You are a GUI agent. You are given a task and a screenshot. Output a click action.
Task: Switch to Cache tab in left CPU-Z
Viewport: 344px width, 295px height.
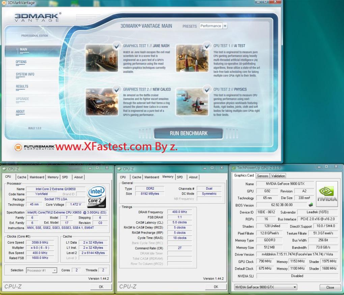(x=22, y=177)
